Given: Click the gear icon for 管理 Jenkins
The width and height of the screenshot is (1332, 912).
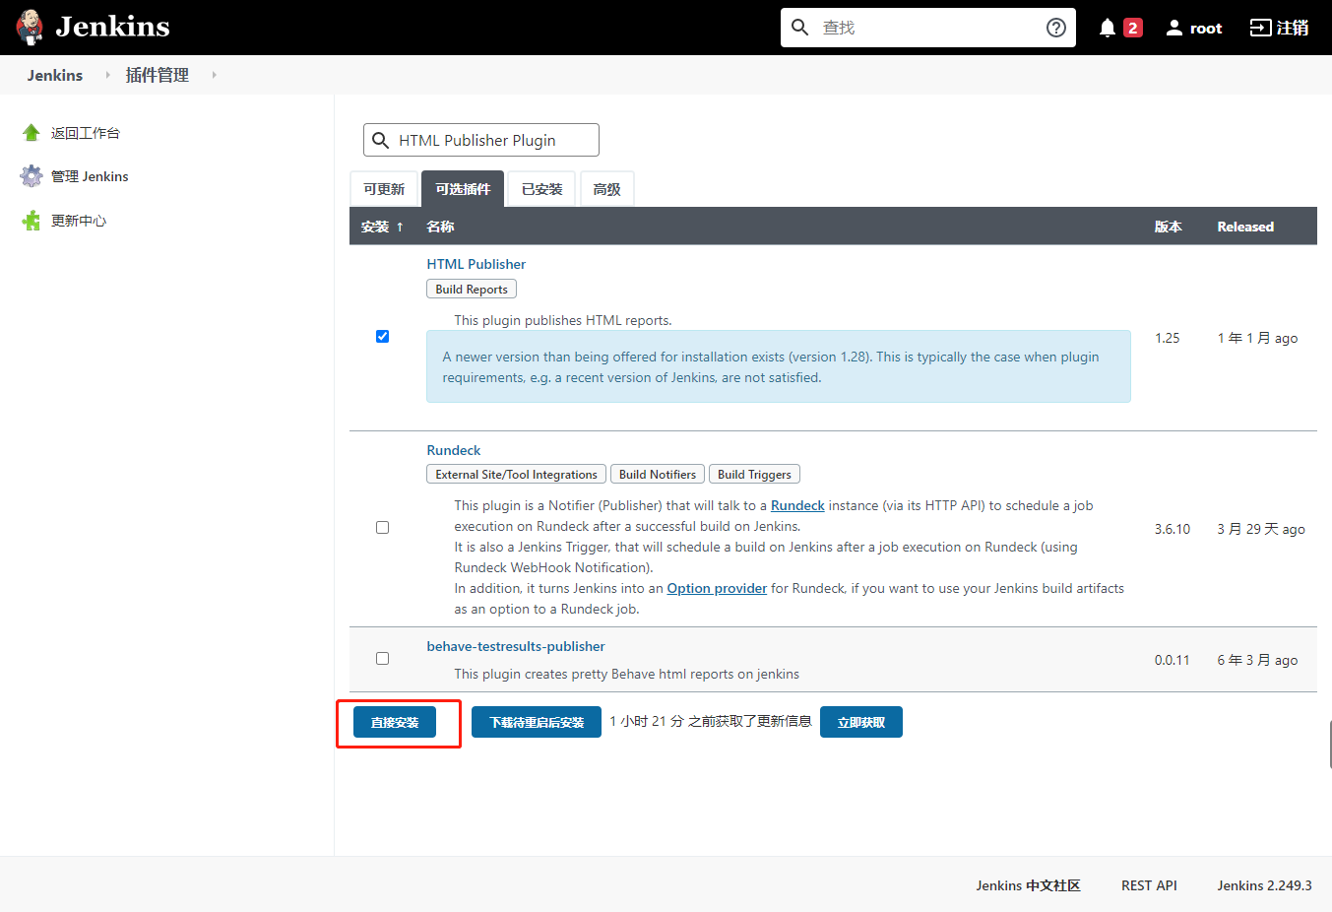Looking at the screenshot, I should [x=32, y=176].
